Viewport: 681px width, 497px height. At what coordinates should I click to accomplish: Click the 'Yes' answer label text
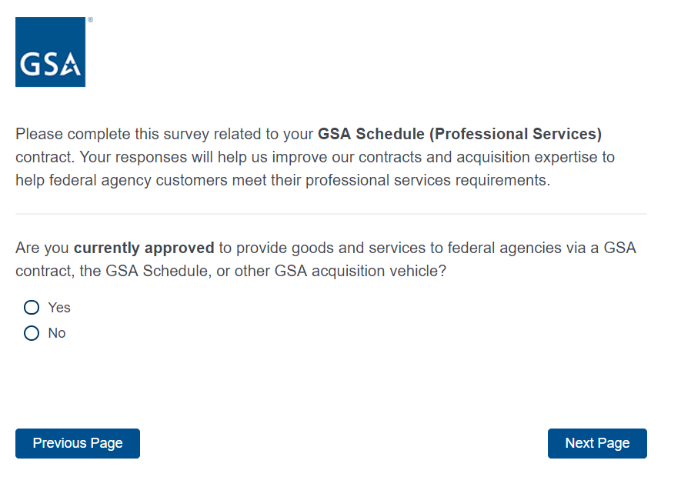59,308
